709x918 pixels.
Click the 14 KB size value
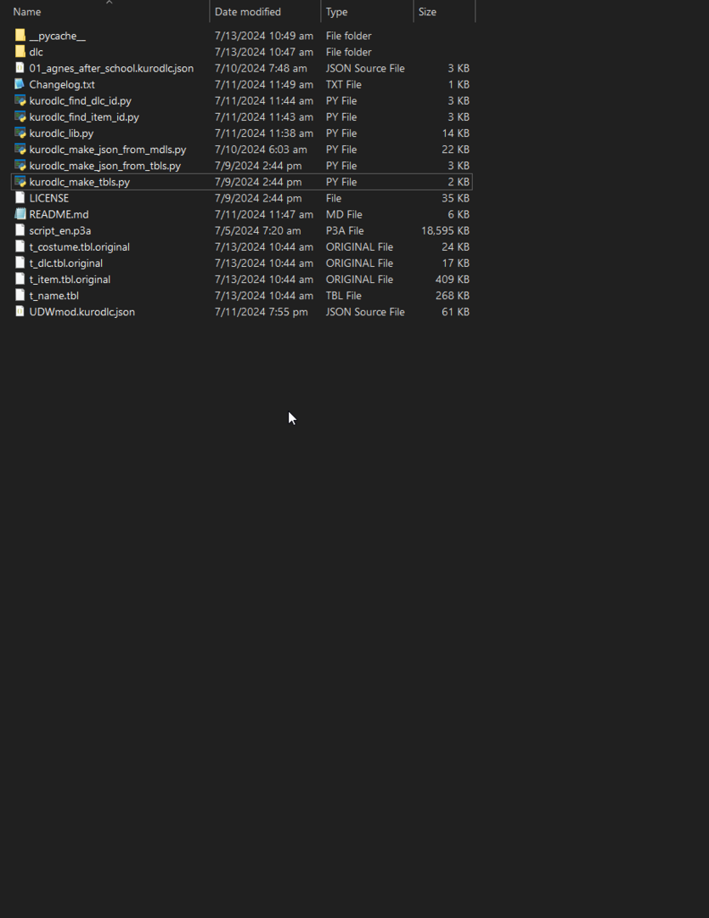pyautogui.click(x=456, y=133)
